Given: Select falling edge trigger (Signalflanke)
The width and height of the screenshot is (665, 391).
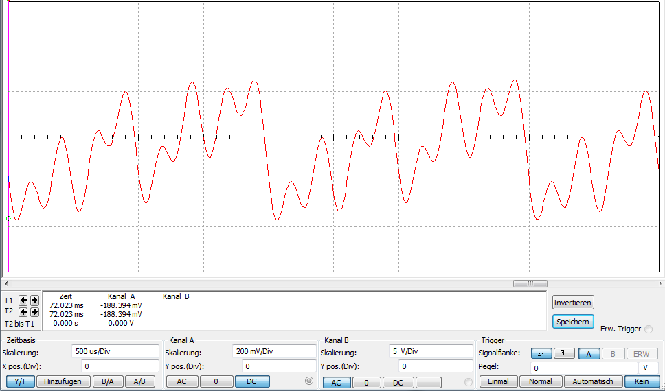Looking at the screenshot, I should click(x=564, y=353).
